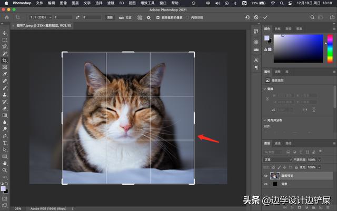
Task: Click the rainbow hue slider
Action: pyautogui.click(x=330, y=48)
